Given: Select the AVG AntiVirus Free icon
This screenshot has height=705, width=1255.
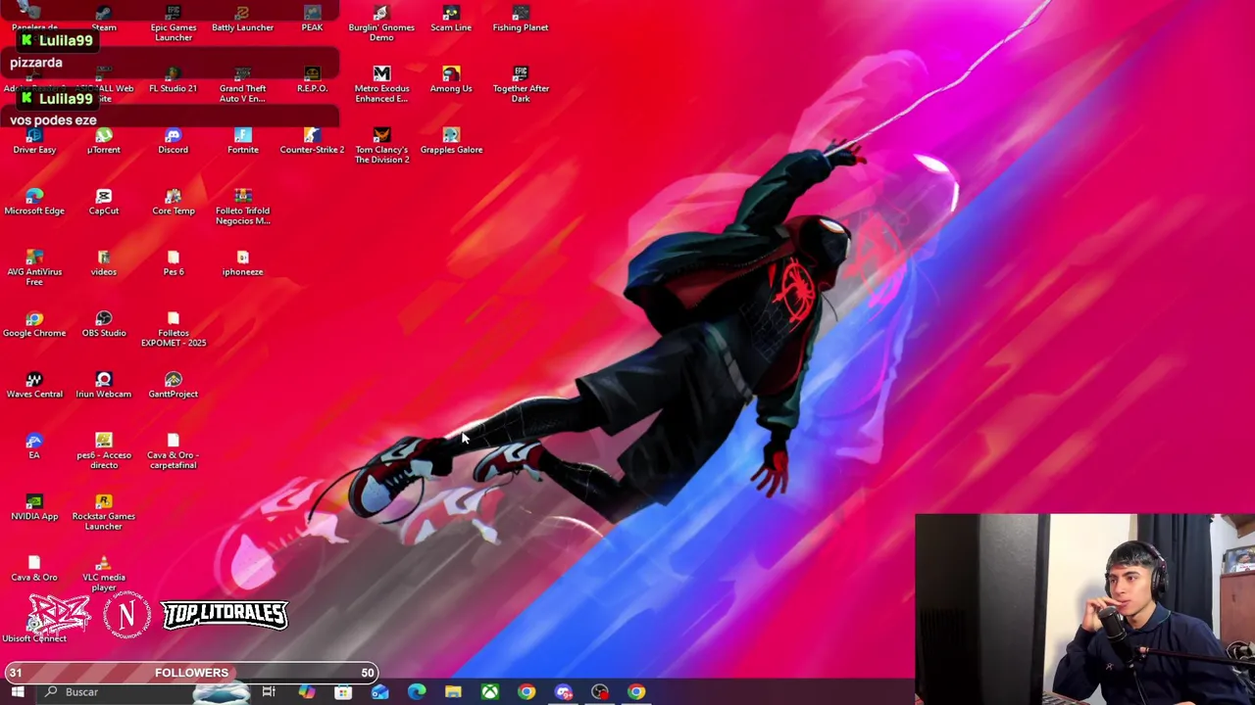Looking at the screenshot, I should (x=34, y=267).
